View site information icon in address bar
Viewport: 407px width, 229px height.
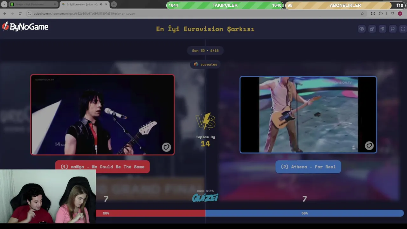click(x=29, y=13)
